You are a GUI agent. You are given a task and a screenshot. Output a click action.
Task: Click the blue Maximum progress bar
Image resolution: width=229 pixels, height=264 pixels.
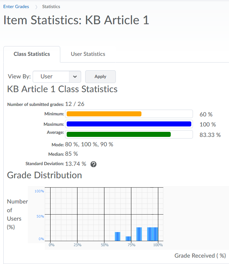pyautogui.click(x=129, y=124)
